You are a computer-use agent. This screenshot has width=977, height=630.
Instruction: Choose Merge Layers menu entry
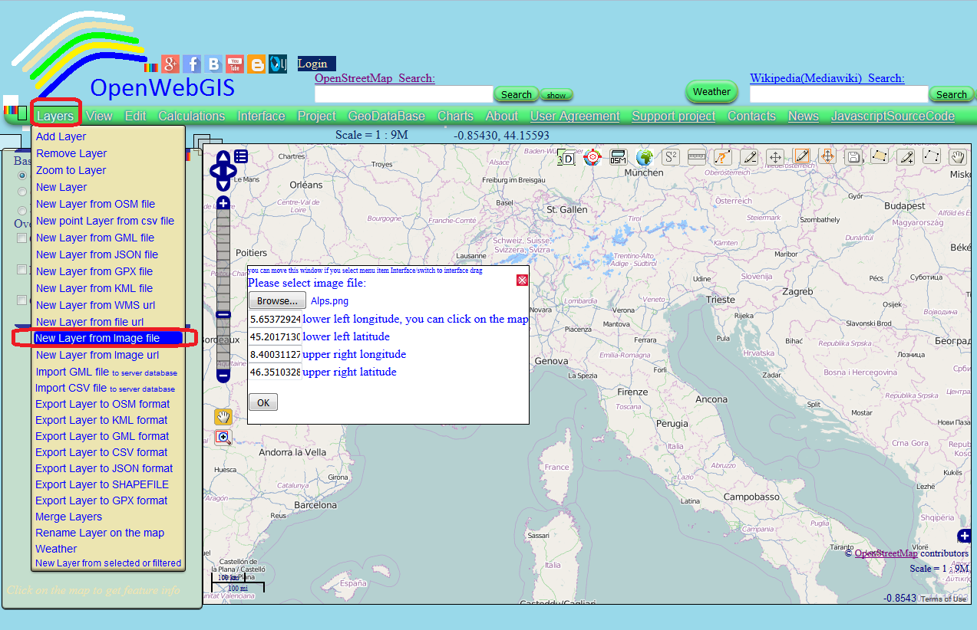(x=68, y=517)
